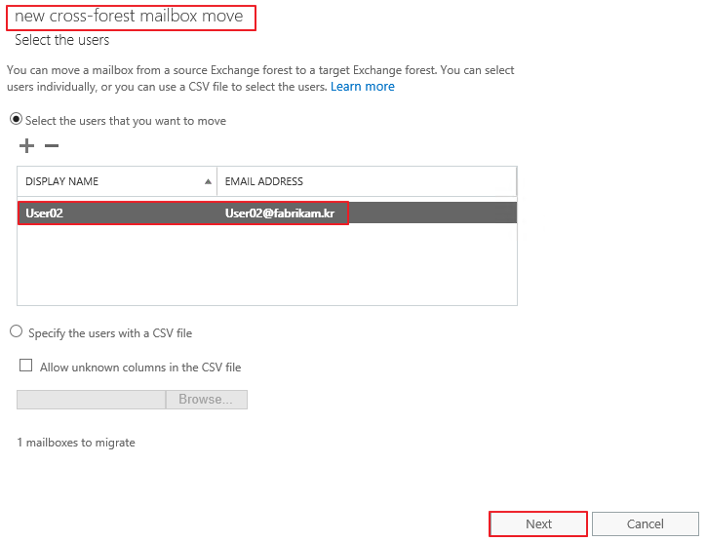Click the EMAIL ADDRESS column header
707x542 pixels.
[x=367, y=181]
